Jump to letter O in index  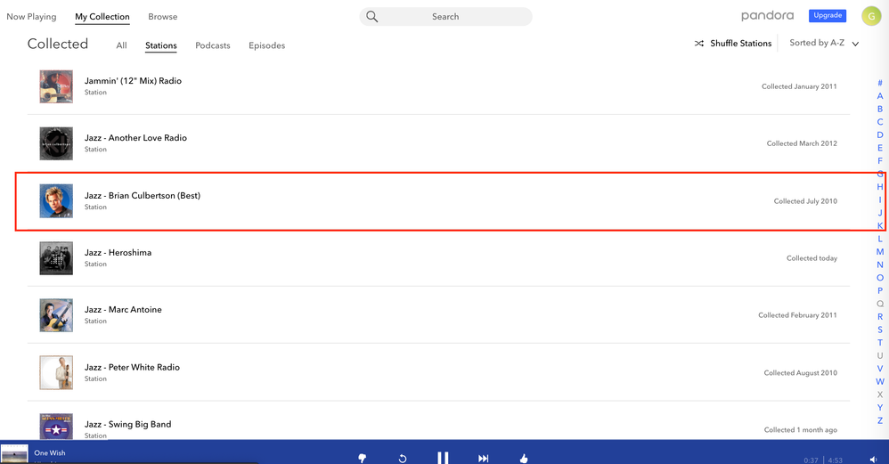pyautogui.click(x=880, y=278)
